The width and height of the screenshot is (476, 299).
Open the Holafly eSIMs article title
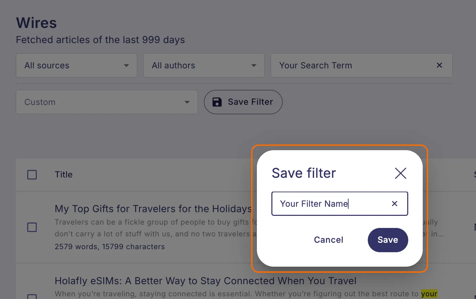click(206, 281)
